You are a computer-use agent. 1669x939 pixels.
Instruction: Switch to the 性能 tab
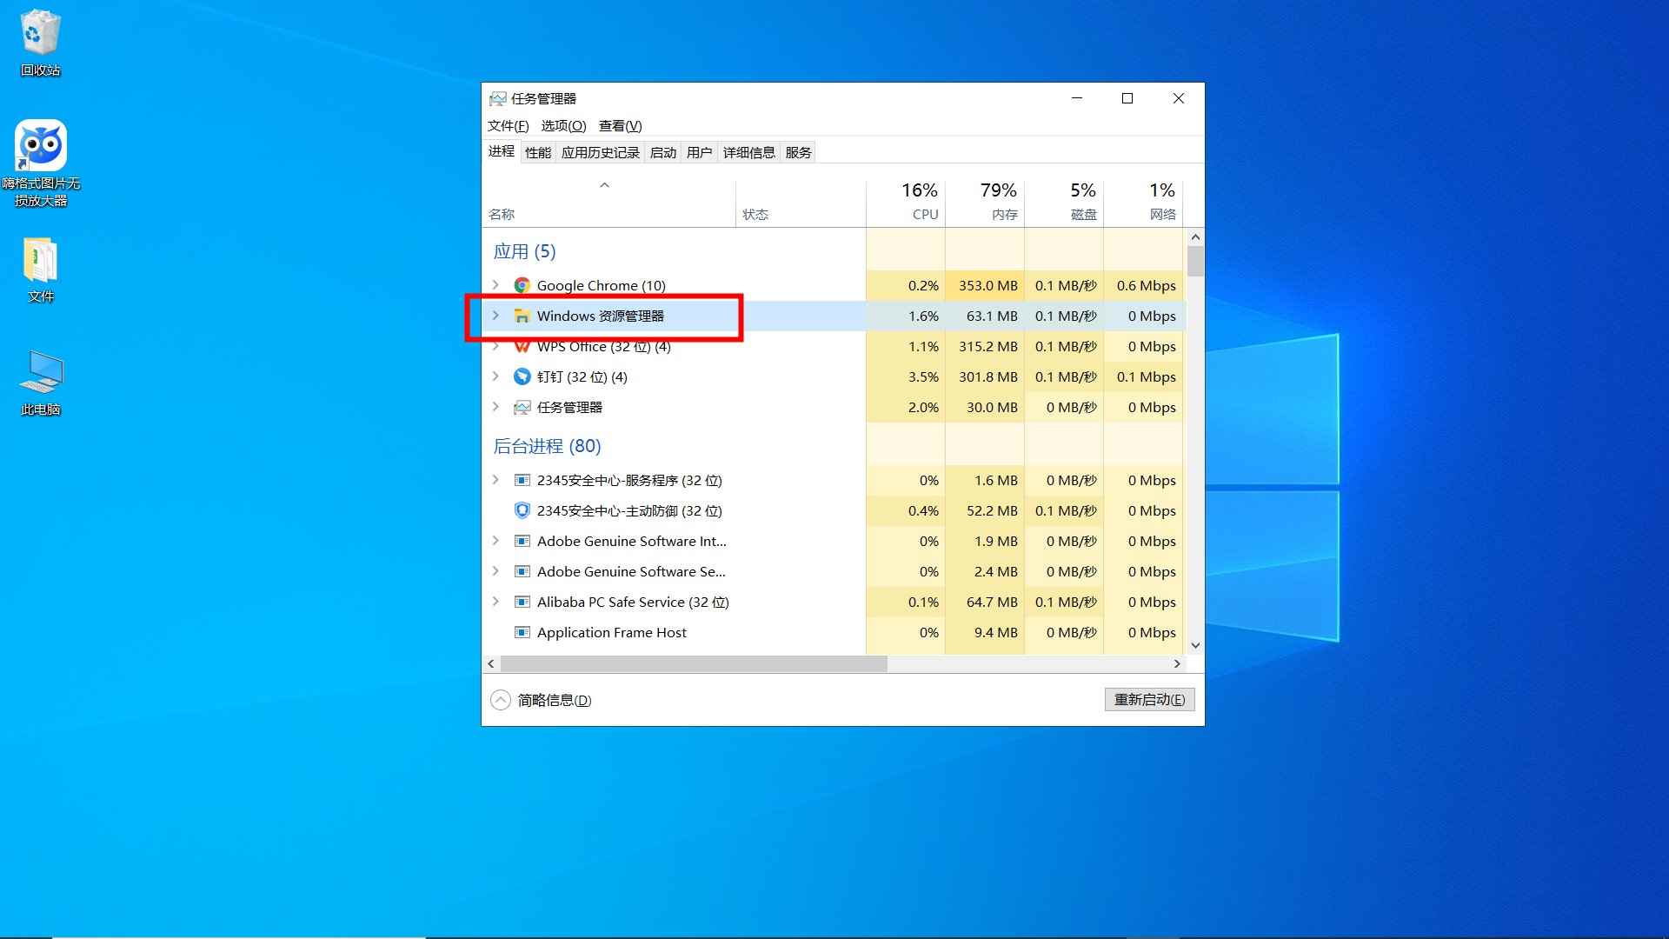(538, 152)
